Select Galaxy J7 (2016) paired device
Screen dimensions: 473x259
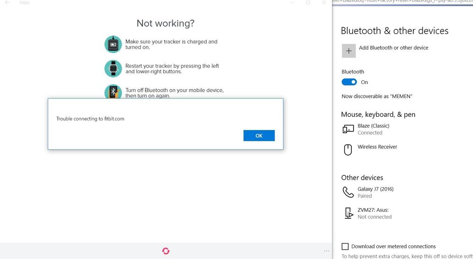coord(375,192)
